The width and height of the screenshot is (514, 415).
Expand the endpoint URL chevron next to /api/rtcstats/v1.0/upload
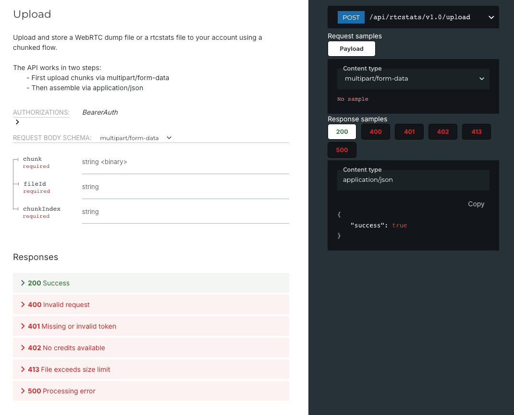coord(491,17)
